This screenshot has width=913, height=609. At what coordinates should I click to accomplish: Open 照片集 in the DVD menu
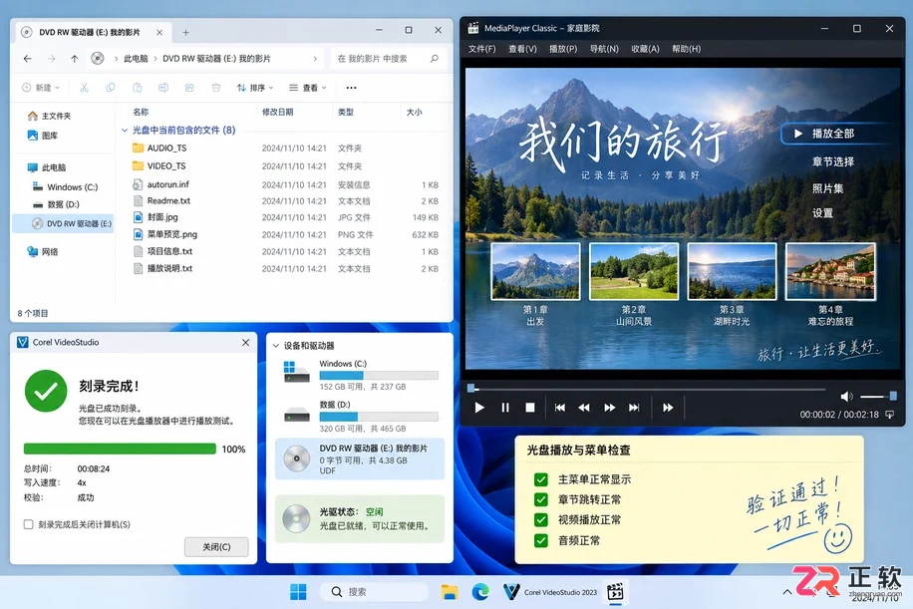pos(827,188)
